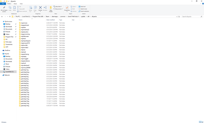204x123 pixels.
Task: Create a New folder from ribbon
Action: [x=51, y=9]
